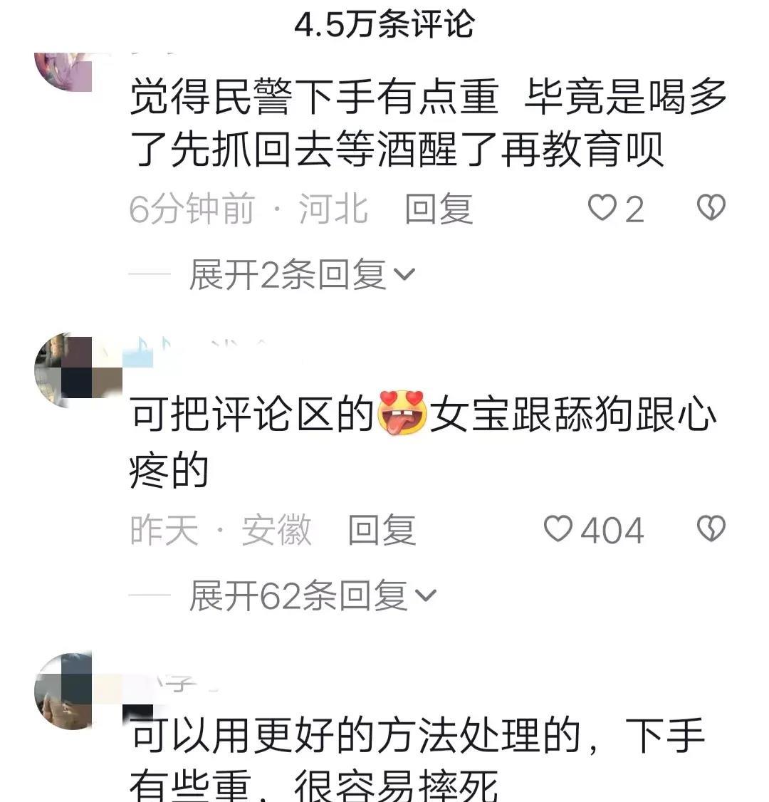769x802 pixels.
Task: Select comment text 觉得民警下手有点重
Action: 315,96
